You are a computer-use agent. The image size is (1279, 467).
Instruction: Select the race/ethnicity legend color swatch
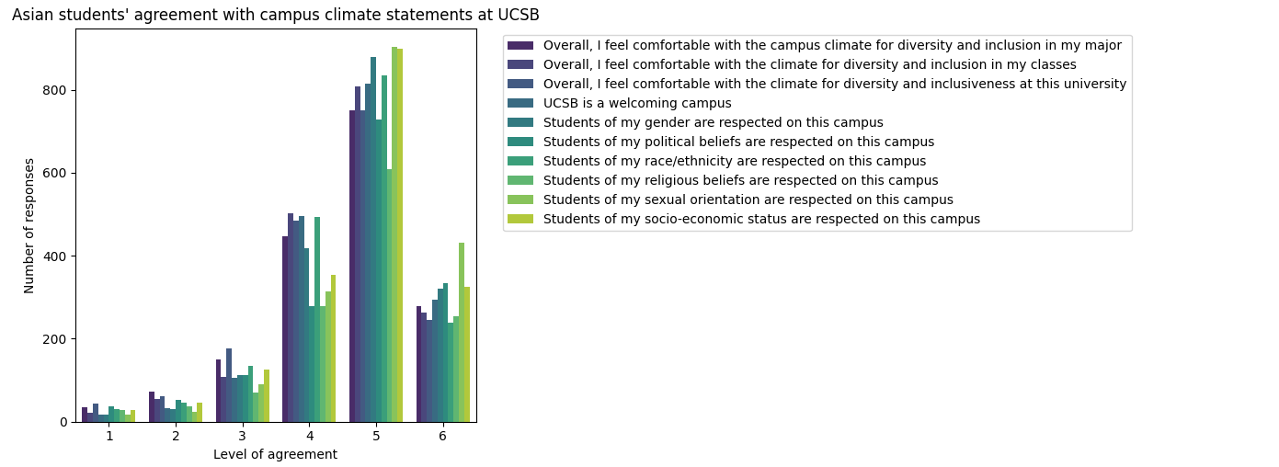pos(520,161)
